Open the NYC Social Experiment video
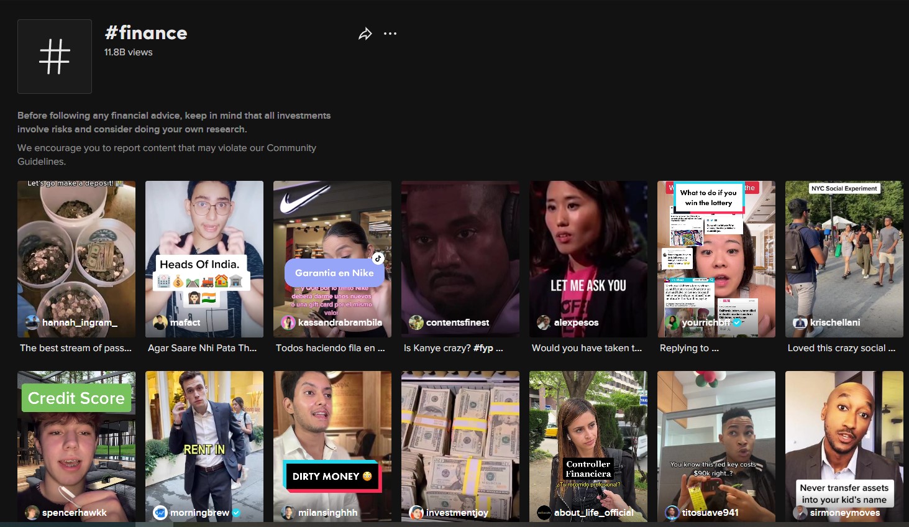 tap(844, 259)
